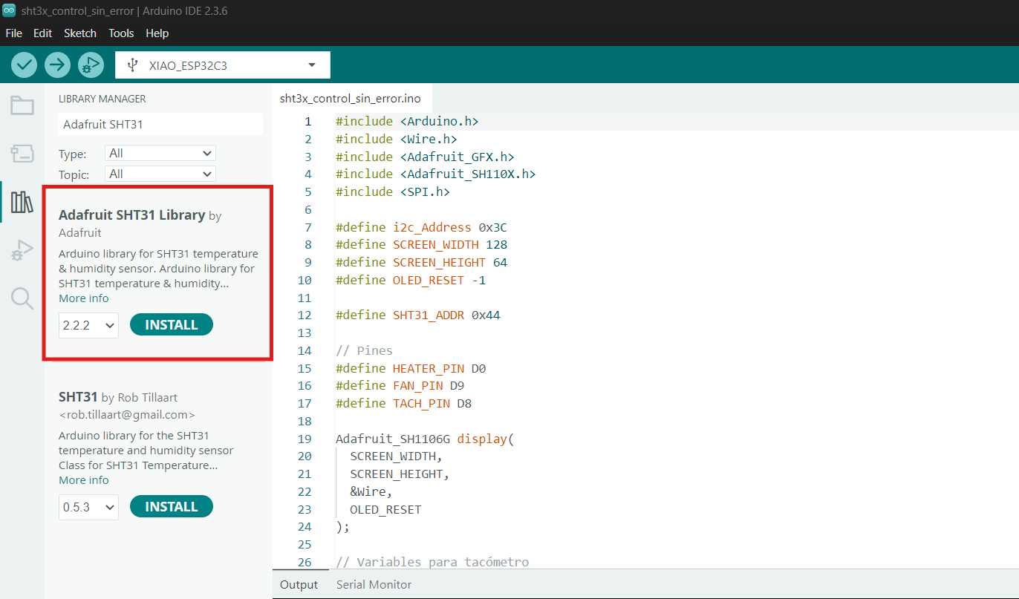Click the #include <Adafruit_SH110X.h> line
Viewport: 1019px width, 599px height.
(435, 174)
